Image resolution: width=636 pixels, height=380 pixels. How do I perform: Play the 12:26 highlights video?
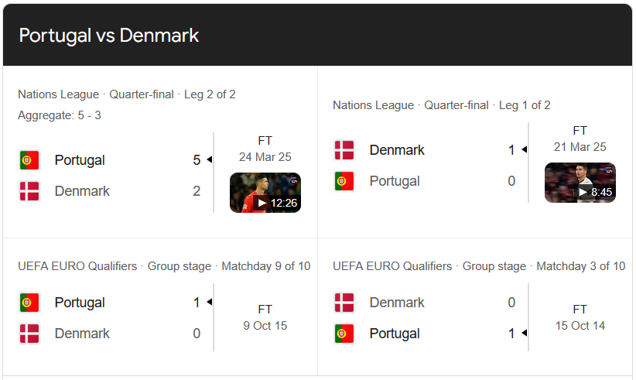pos(265,193)
